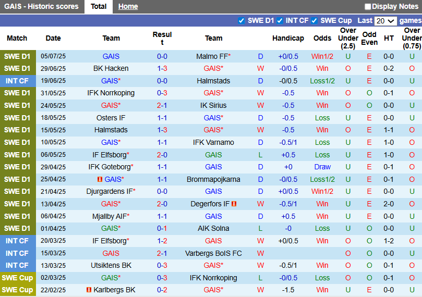
Task: Click Halmstads in the 19/06/25 match
Action: click(x=213, y=81)
